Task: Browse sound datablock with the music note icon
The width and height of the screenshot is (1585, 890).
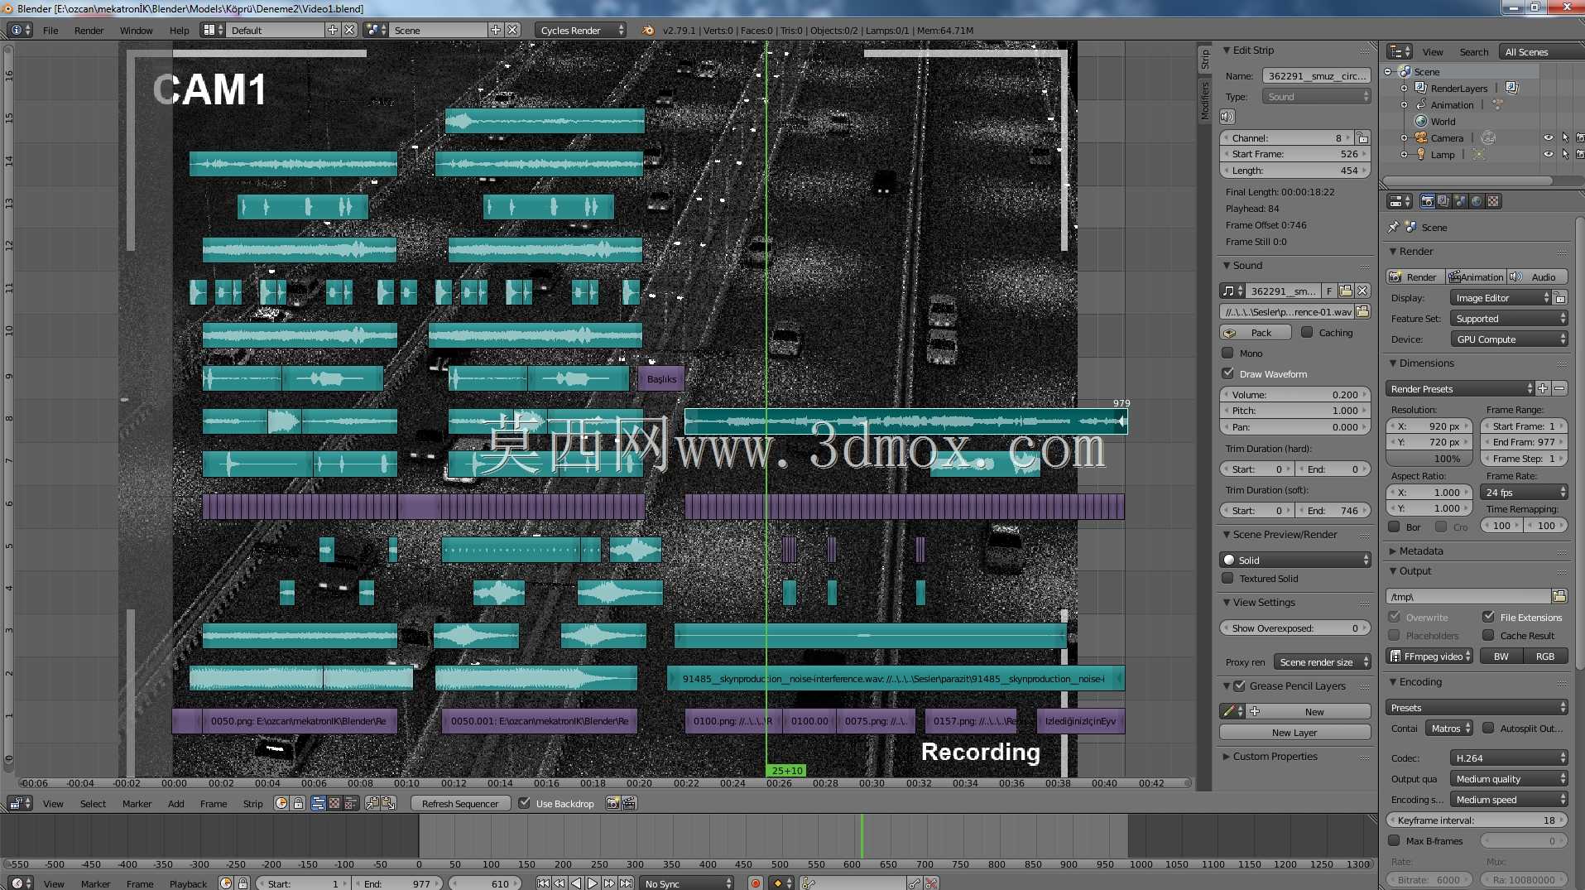Action: [x=1232, y=291]
